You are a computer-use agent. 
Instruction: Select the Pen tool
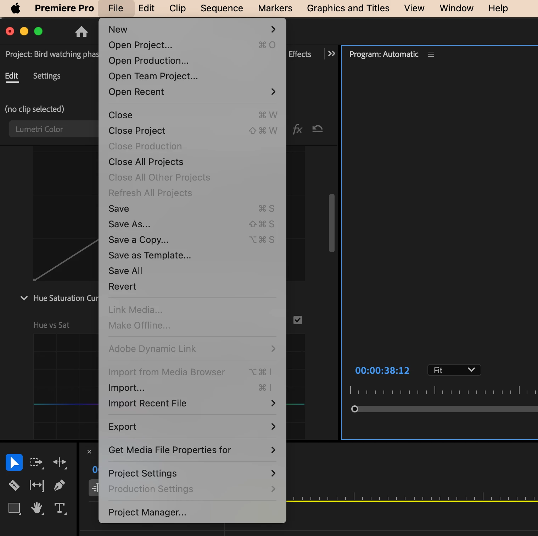coord(59,485)
